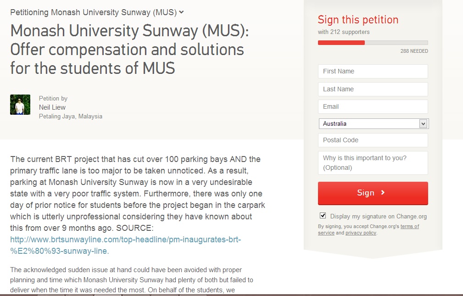The image size is (463, 296).
Task: Open the terms of service link
Action: [368, 229]
